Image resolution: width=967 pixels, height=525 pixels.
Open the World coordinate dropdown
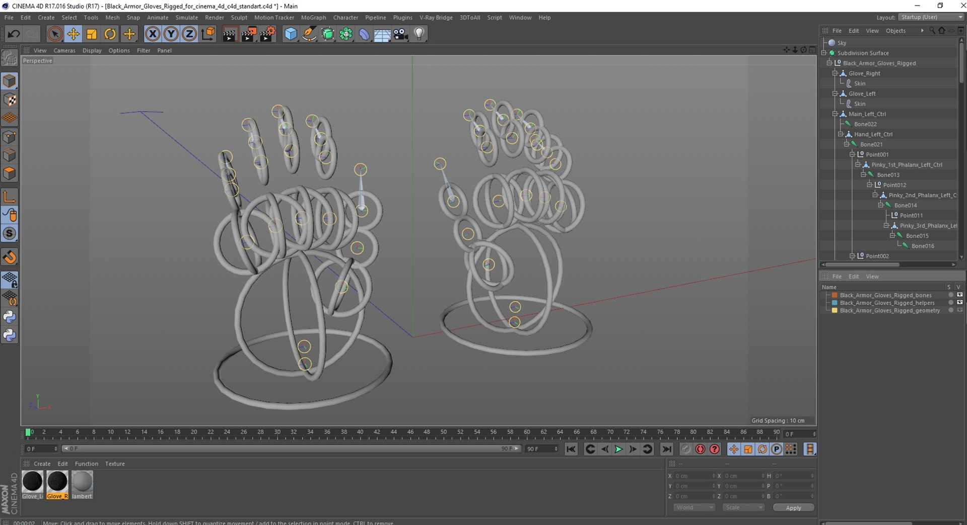tap(694, 507)
